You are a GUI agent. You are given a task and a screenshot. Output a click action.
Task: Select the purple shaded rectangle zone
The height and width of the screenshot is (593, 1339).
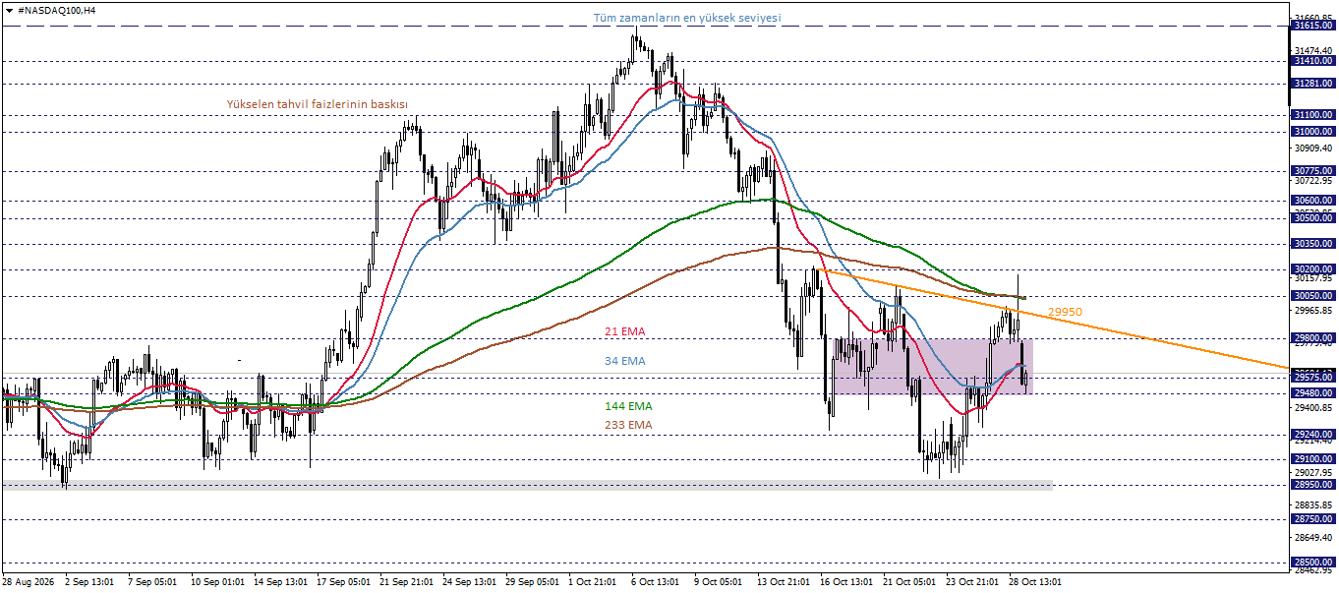tap(932, 367)
